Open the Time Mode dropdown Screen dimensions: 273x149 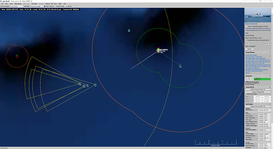[x=36, y=6]
